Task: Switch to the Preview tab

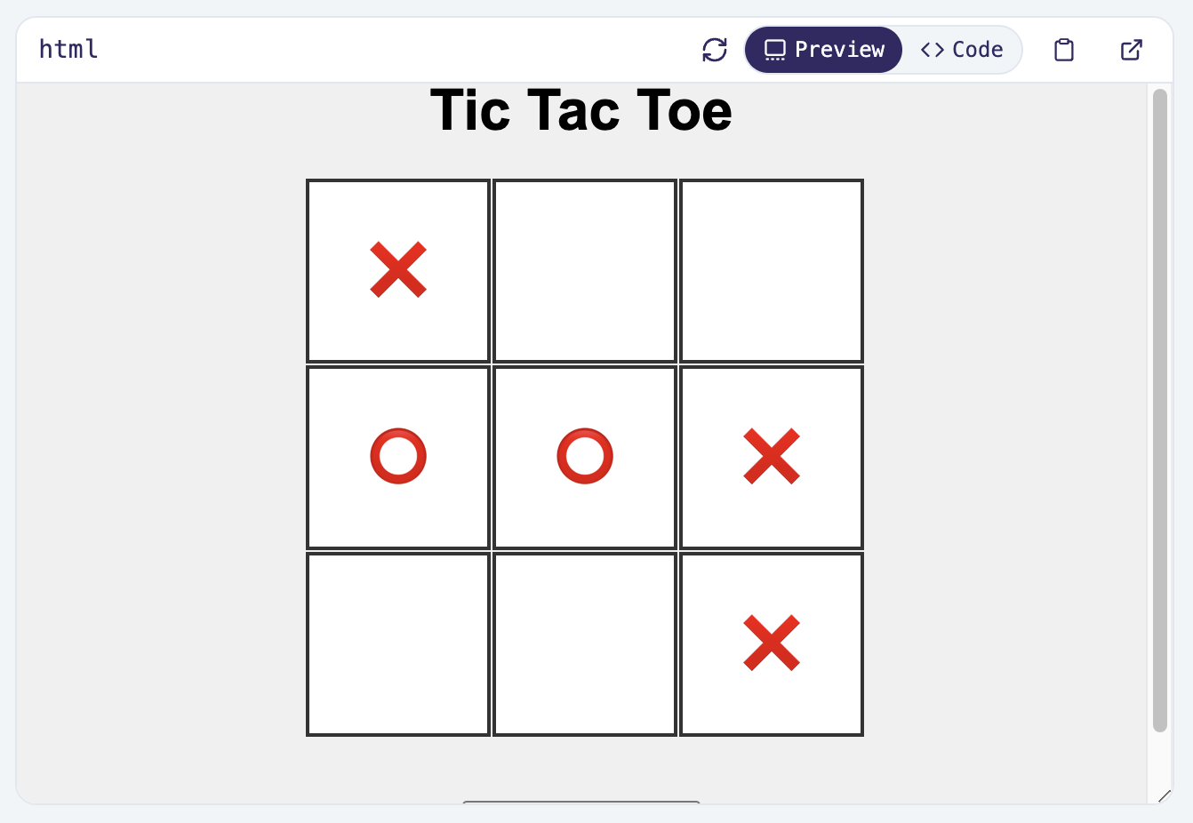Action: [823, 50]
